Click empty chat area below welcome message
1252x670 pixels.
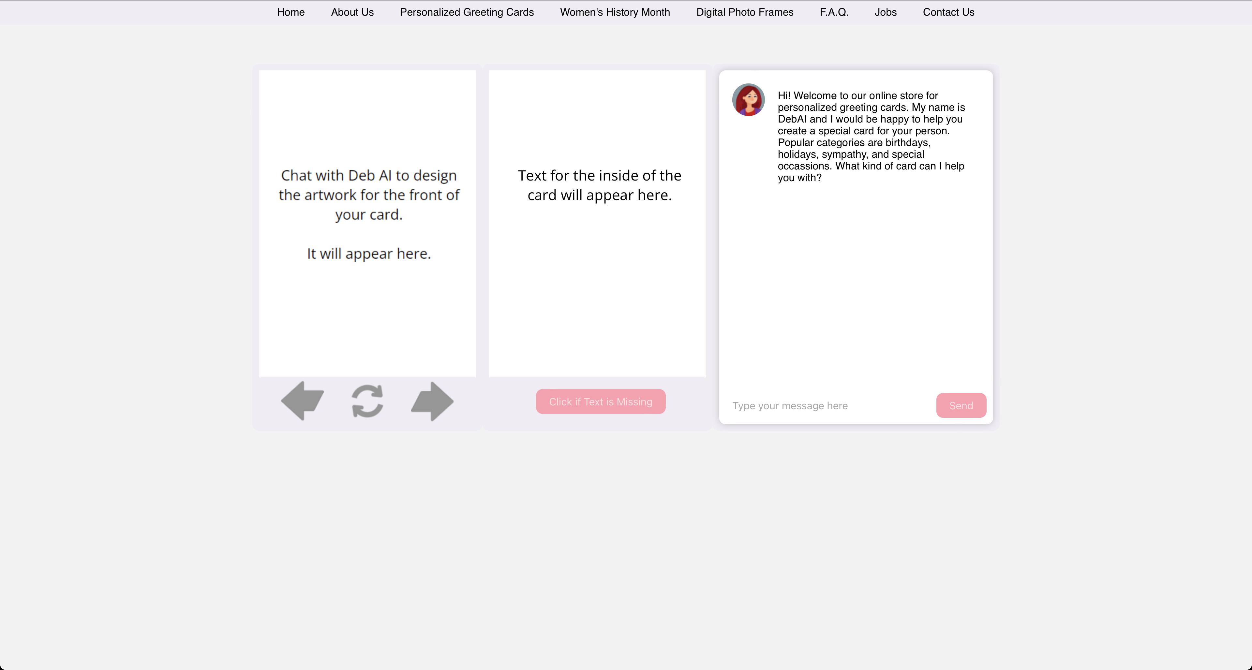[x=856, y=287]
